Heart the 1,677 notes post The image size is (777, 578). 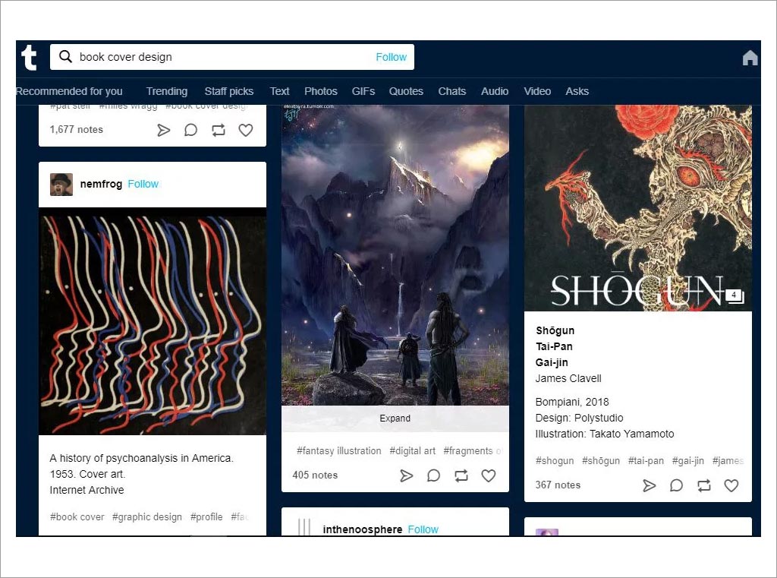[246, 130]
